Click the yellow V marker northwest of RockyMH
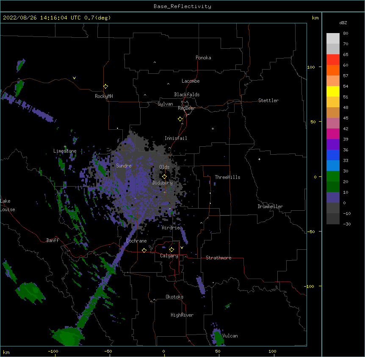The height and width of the screenshot is (357, 365). coord(74,78)
